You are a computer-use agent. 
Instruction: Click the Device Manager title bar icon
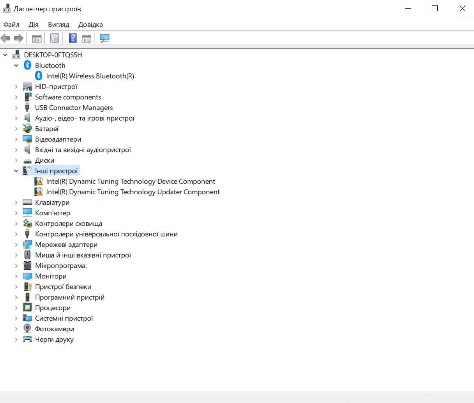click(x=7, y=9)
